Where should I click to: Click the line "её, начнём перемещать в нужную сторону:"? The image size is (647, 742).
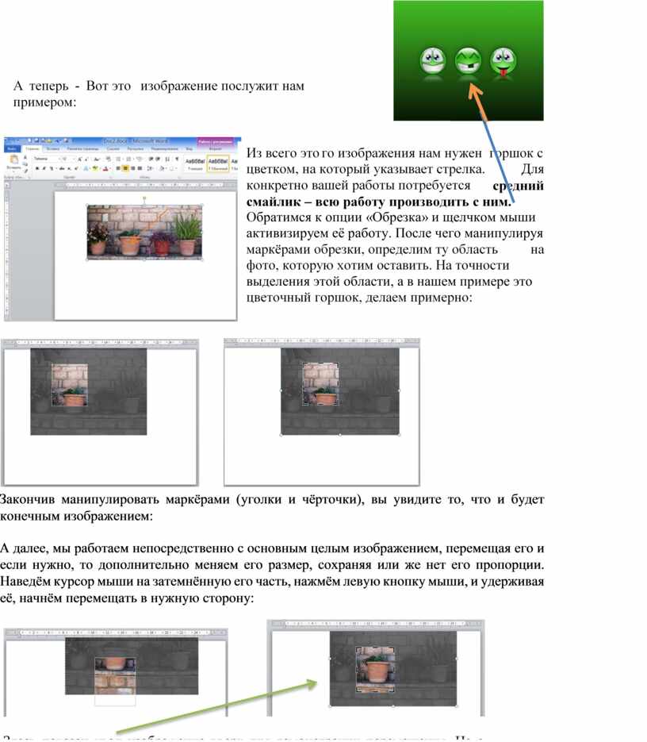127,598
